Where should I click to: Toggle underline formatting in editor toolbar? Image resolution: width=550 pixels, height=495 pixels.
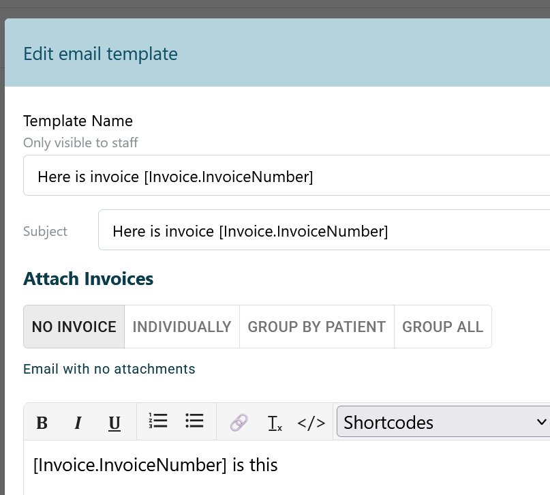[114, 422]
